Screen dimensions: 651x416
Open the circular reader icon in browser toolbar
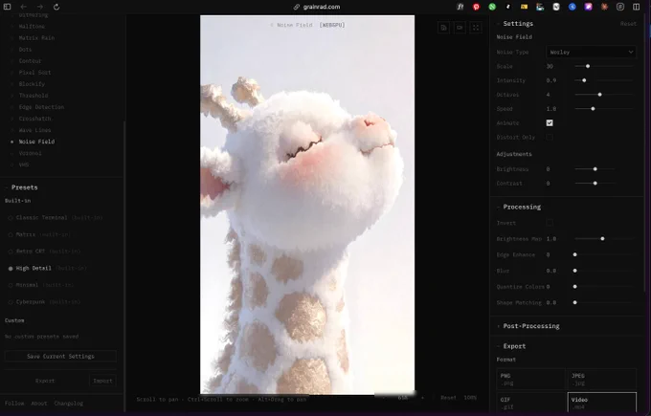[x=620, y=7]
